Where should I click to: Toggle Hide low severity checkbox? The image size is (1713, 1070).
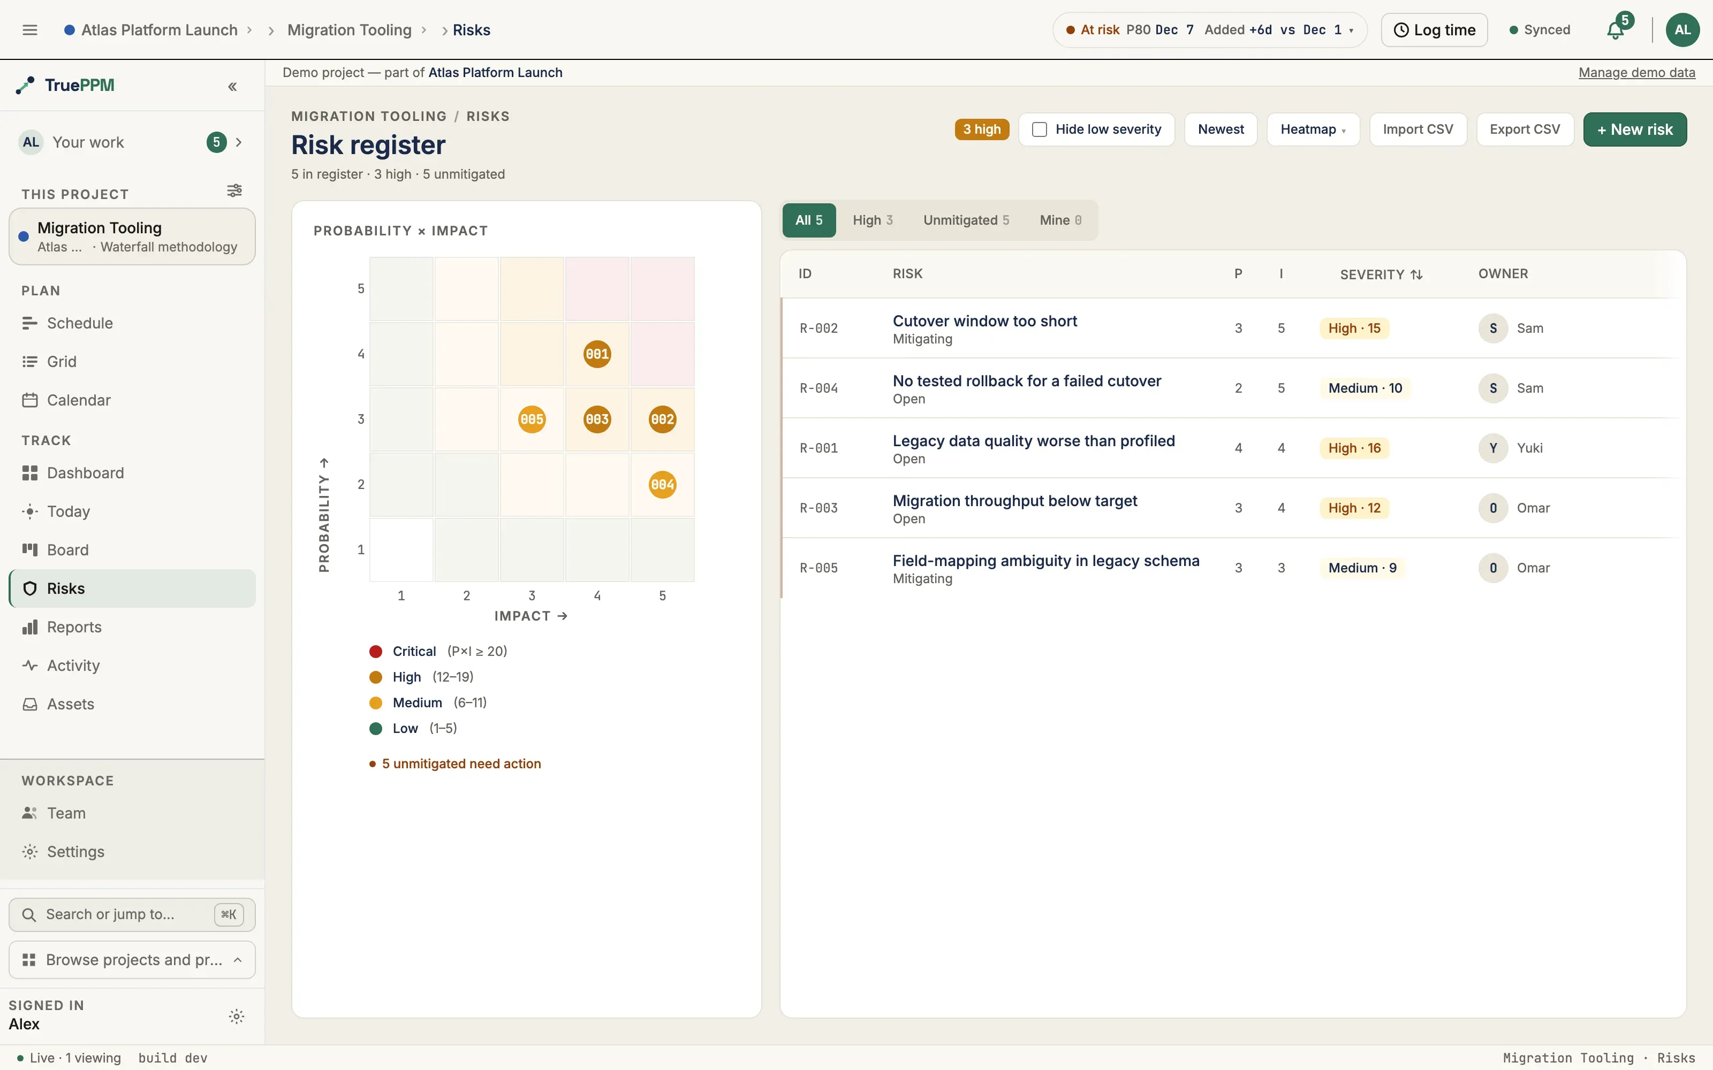(1039, 129)
